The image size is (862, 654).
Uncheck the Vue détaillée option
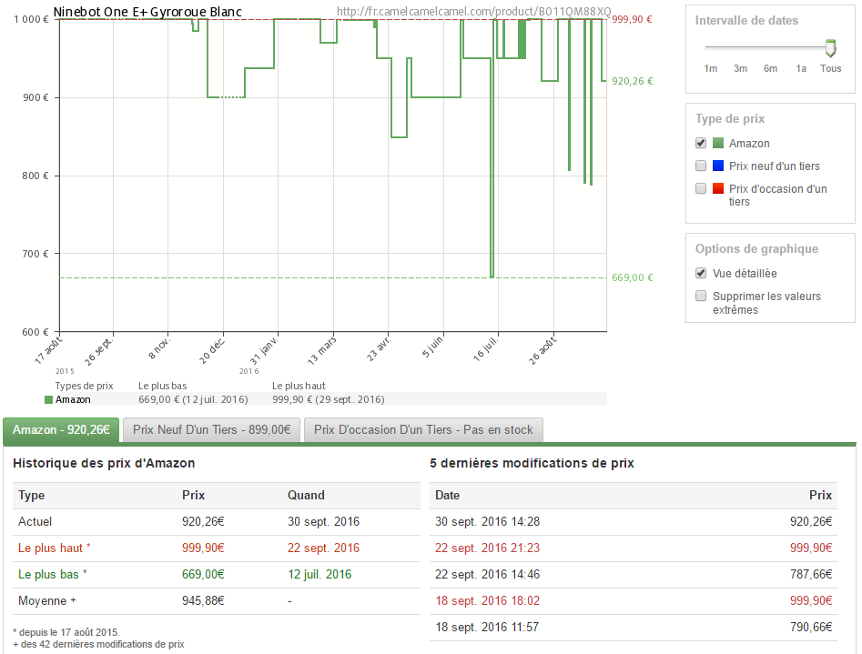700,273
